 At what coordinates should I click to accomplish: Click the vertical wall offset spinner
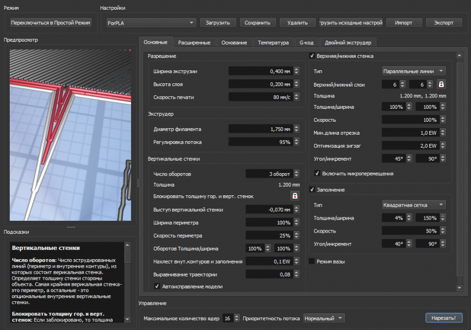[297, 209]
